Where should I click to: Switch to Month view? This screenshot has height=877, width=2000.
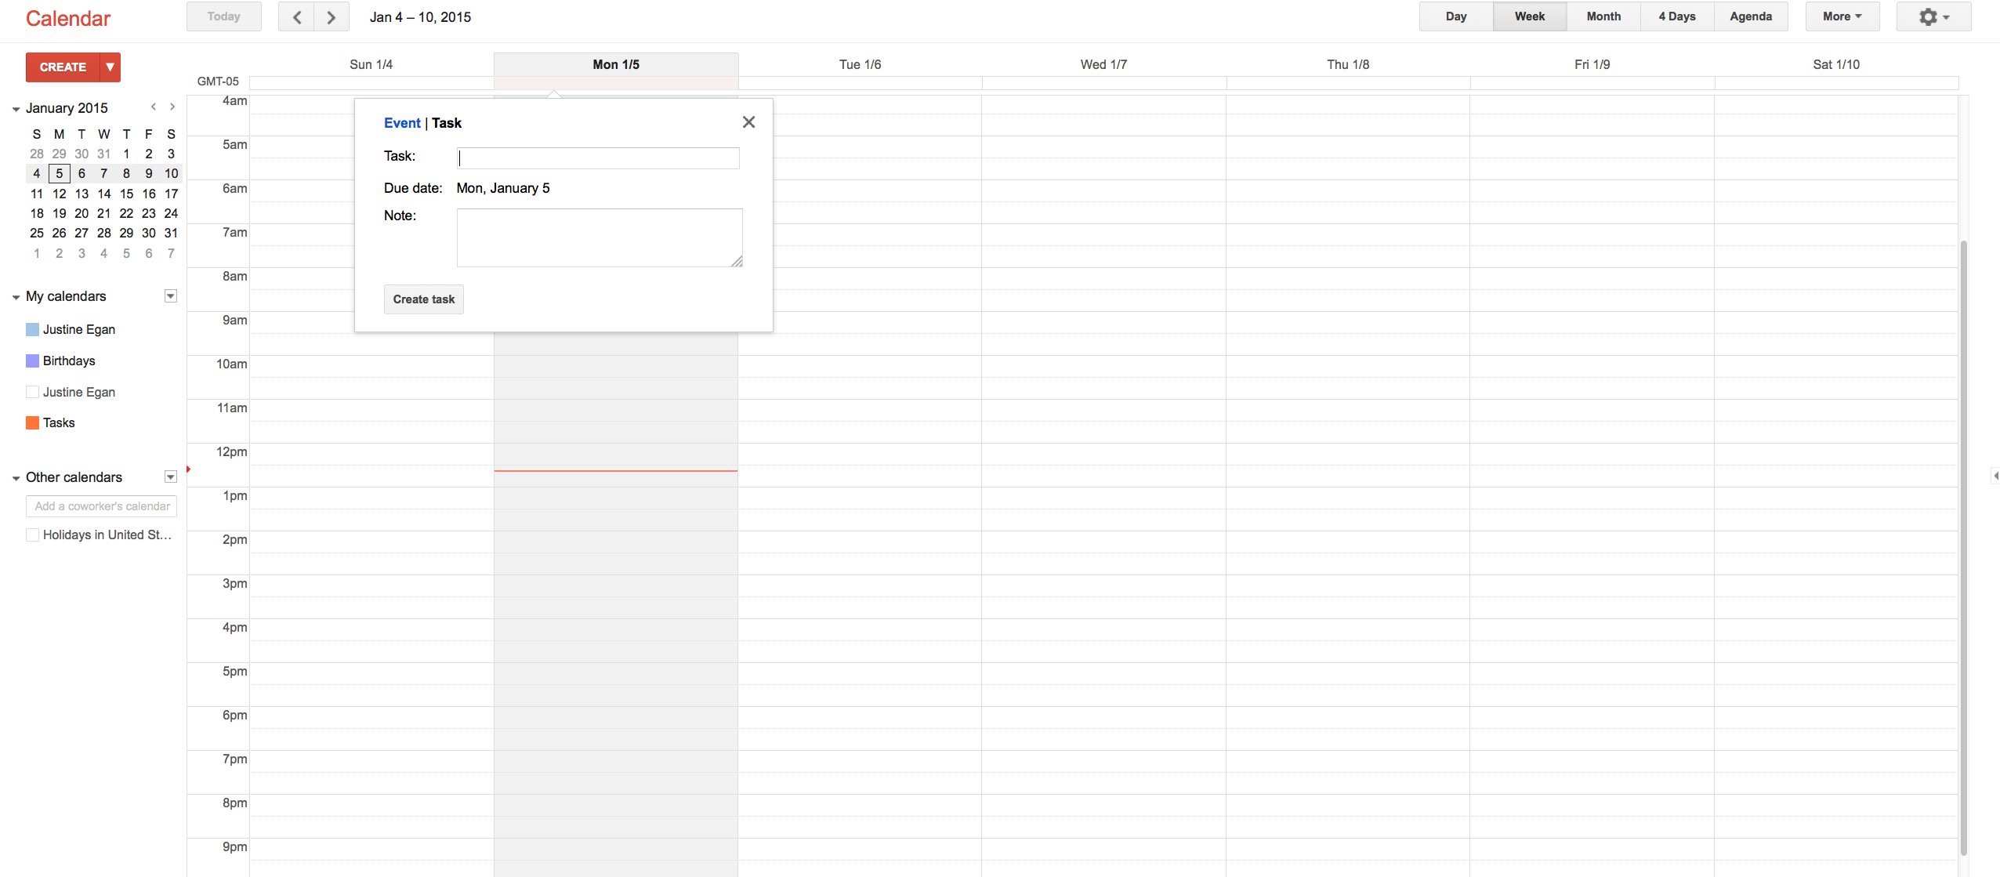[1603, 16]
